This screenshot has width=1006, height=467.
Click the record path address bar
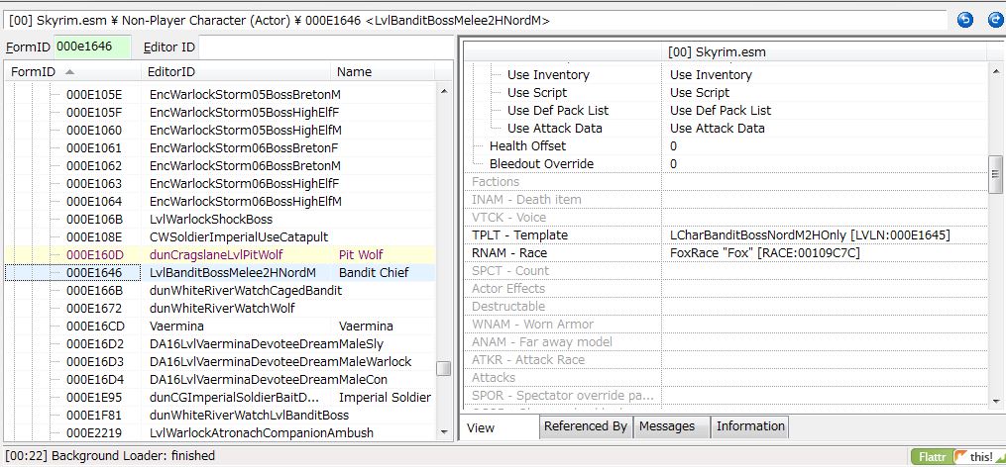[475, 21]
